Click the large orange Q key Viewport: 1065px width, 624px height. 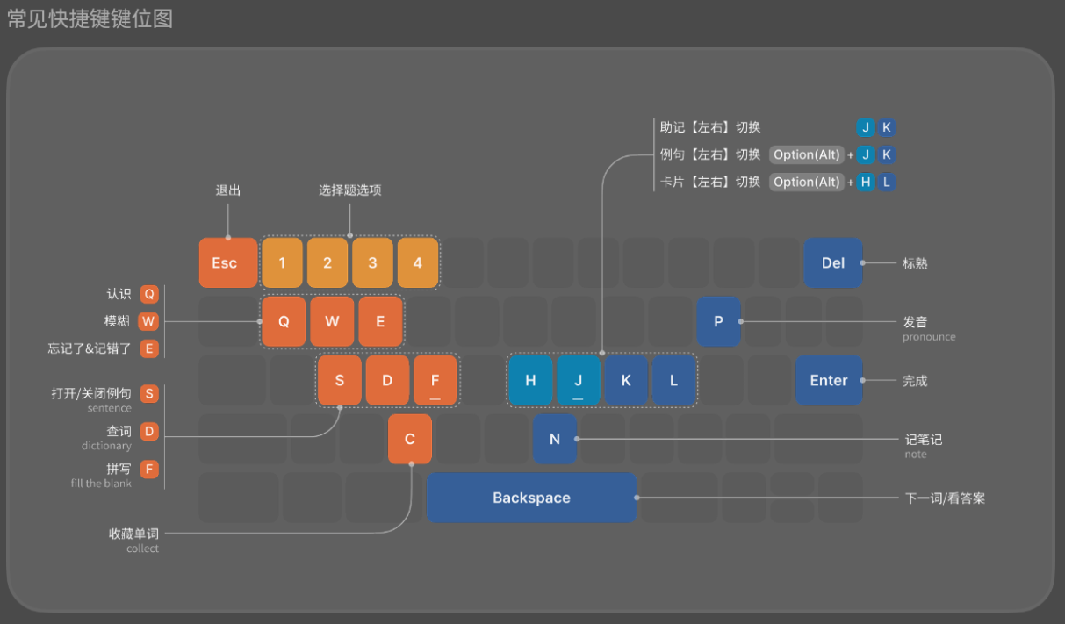284,321
